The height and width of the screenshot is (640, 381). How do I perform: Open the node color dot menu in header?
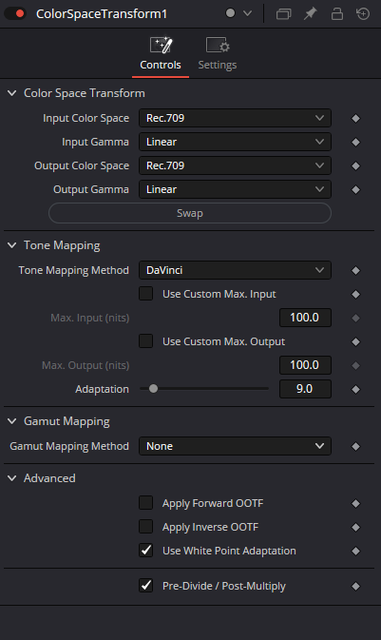(x=231, y=13)
